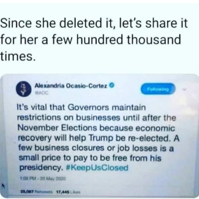199x199 pixels.
Task: Open the #KeepUsClosed hashtag
Action: coord(97,168)
